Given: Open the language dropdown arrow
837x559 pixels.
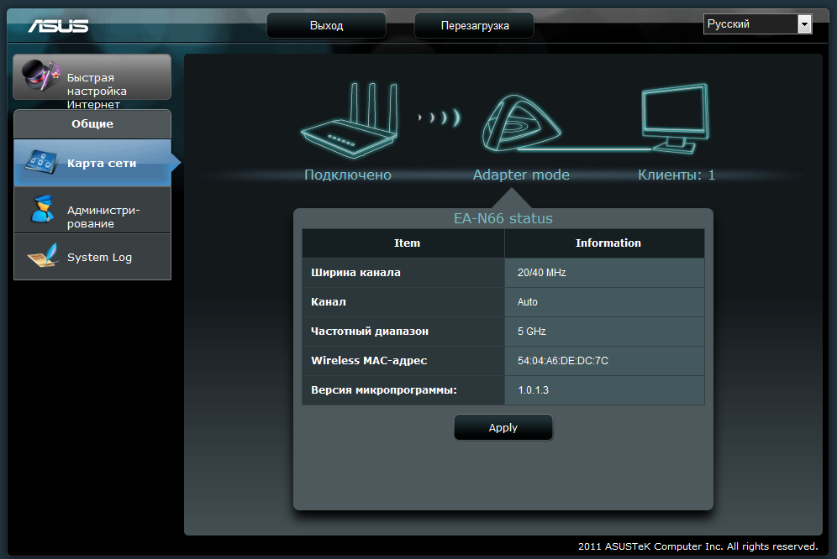Looking at the screenshot, I should point(804,24).
